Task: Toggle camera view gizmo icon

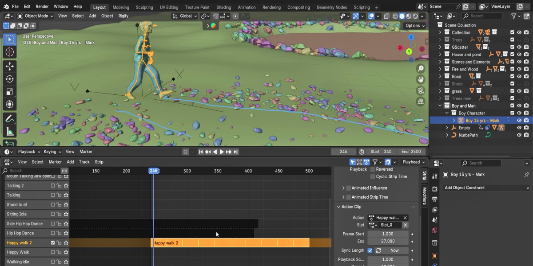Action: coord(421,90)
